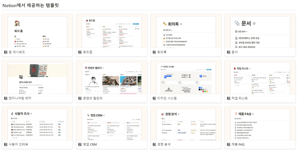The width and height of the screenshot is (298, 152).
Task: Open the 로드맵 template thumbnail
Action: [x=112, y=31]
